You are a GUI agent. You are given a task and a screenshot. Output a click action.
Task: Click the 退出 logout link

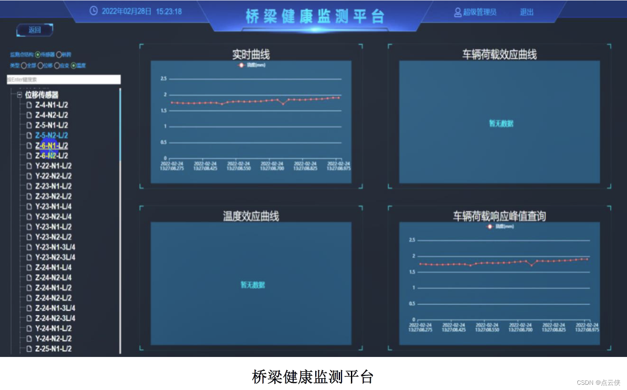[x=527, y=12]
